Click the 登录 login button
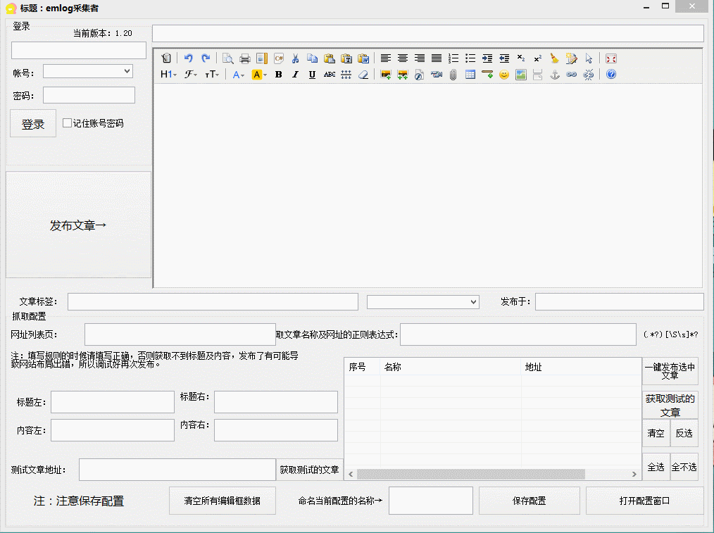714x533 pixels. coord(32,123)
